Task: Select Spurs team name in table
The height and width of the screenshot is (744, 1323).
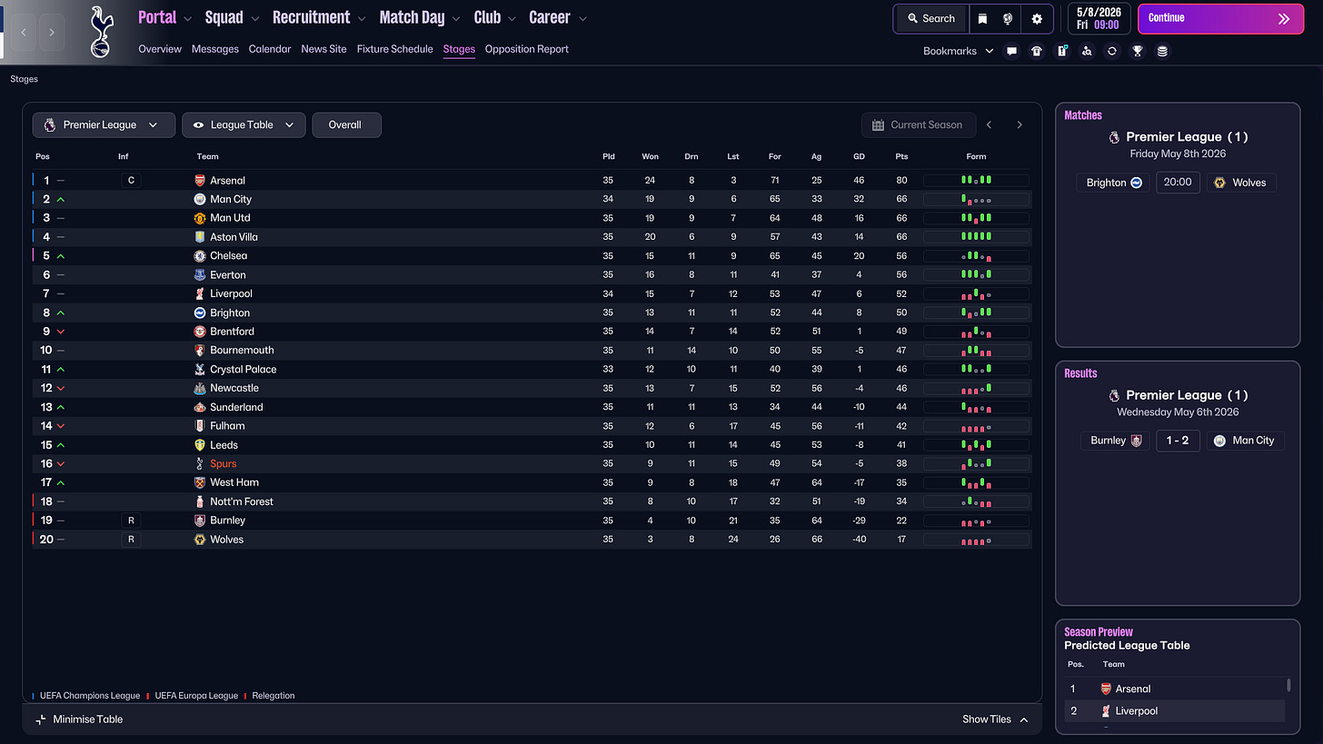Action: [223, 464]
